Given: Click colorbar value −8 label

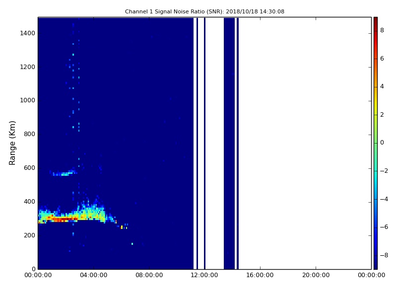Looking at the screenshot, I should point(384,255).
